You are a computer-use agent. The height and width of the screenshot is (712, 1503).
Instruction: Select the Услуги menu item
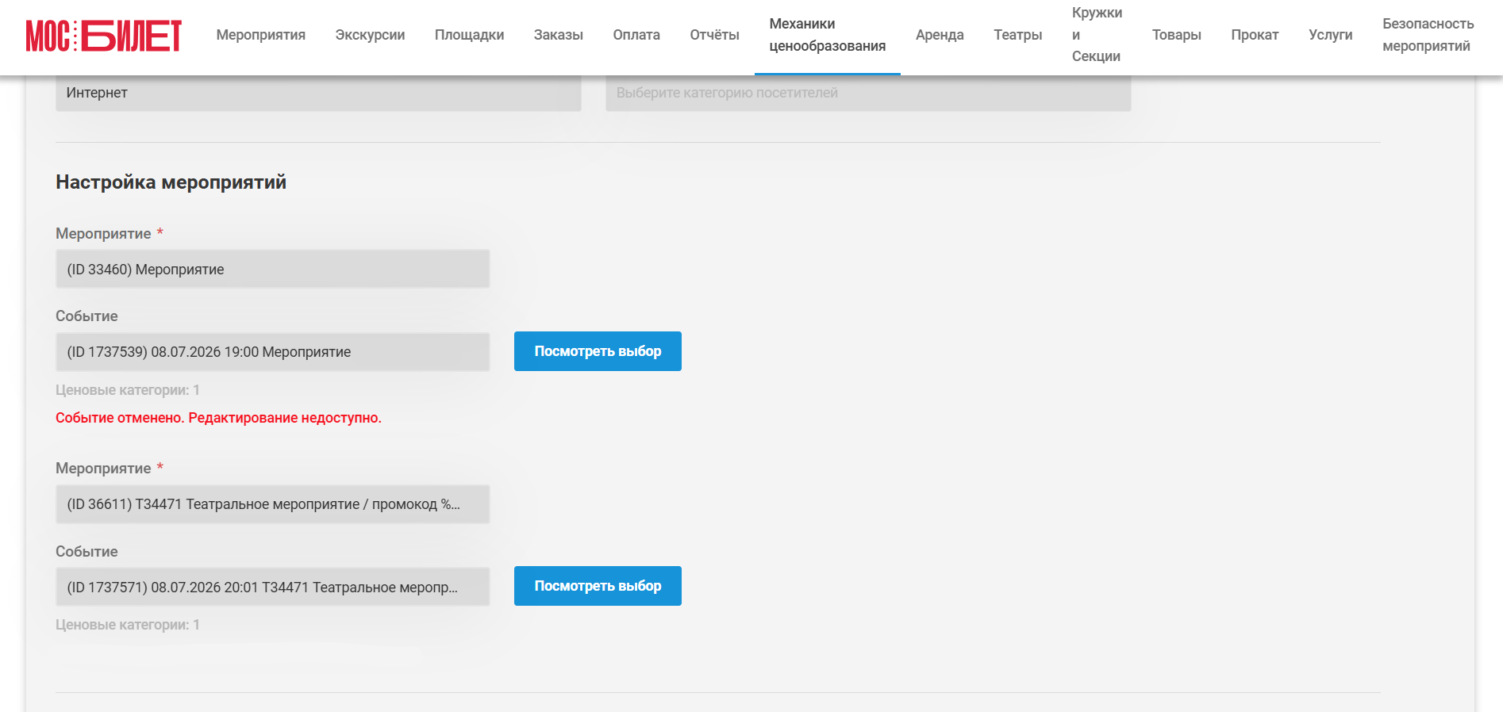click(1331, 35)
